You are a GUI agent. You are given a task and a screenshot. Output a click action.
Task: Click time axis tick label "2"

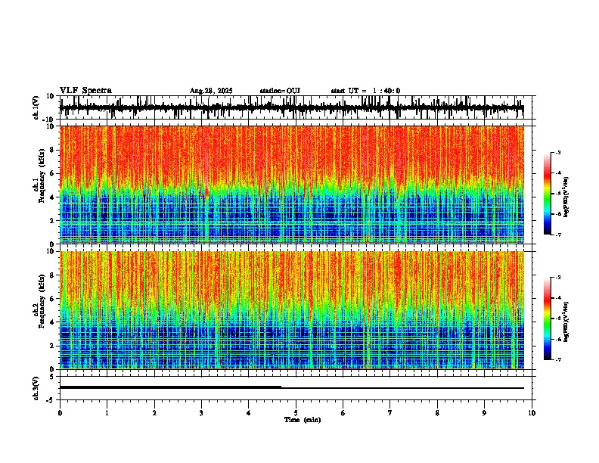(x=154, y=413)
